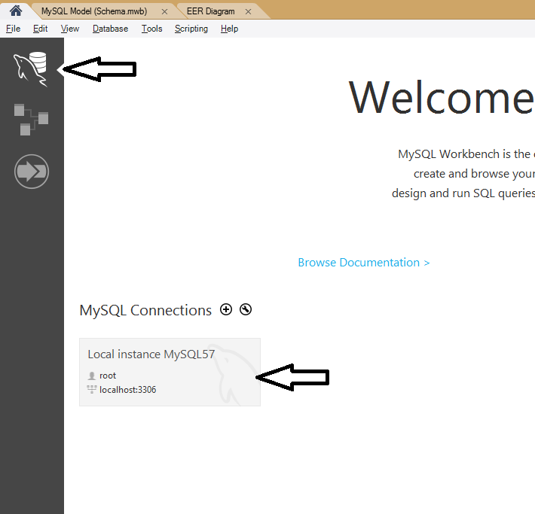Close the MySQL Model (Schema.mwb) tab
The height and width of the screenshot is (514, 535).
pos(164,11)
